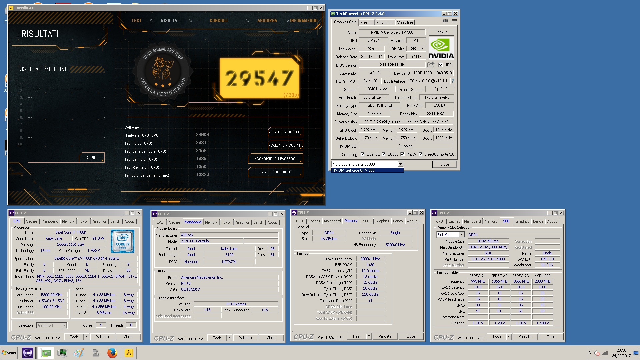Viewport: 640px width, 360px height.
Task: Open the Catzilla yellow taskbar icon
Action: coord(129,353)
